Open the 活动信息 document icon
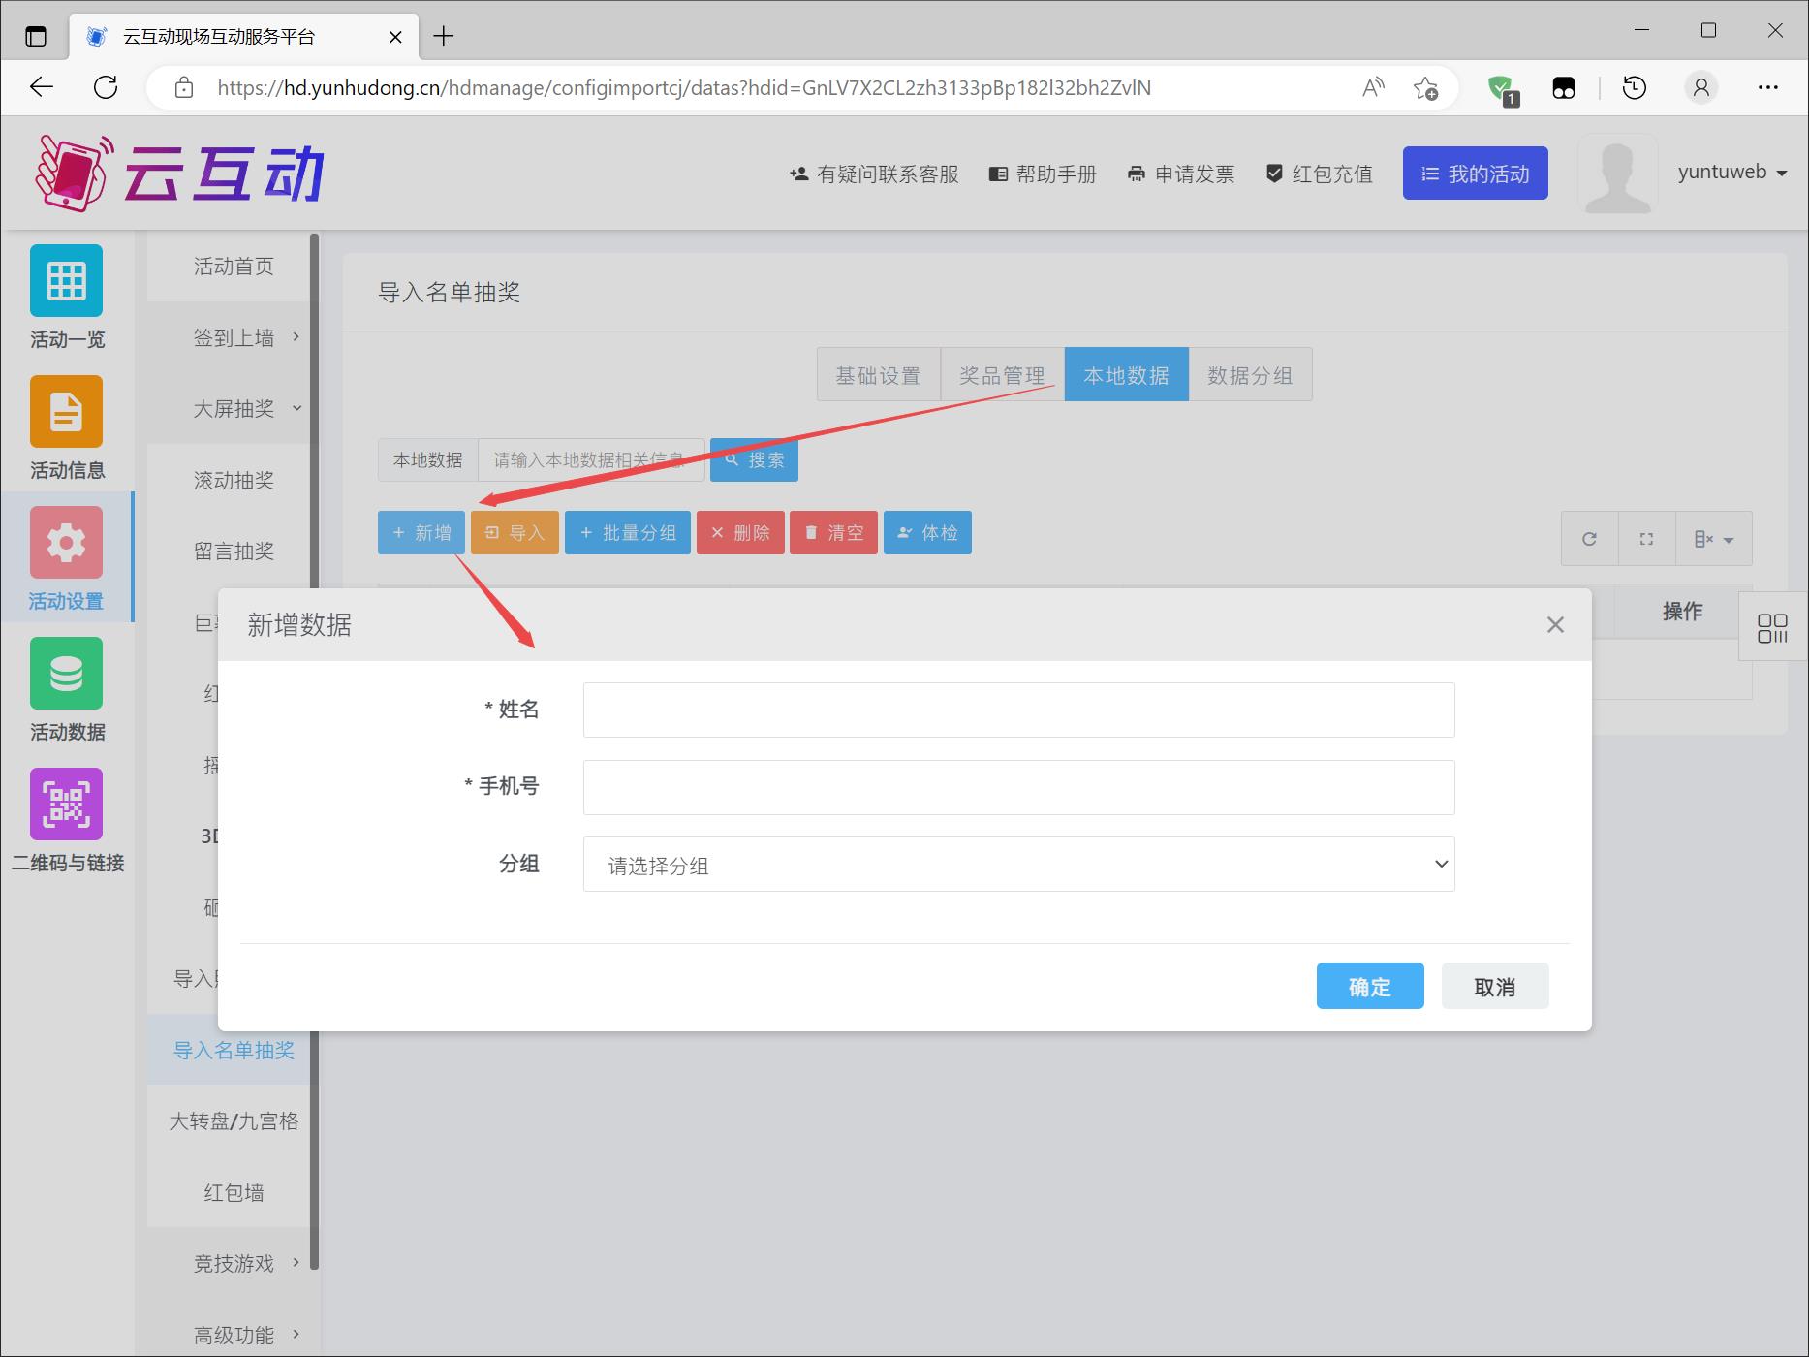The height and width of the screenshot is (1357, 1809). coord(66,412)
